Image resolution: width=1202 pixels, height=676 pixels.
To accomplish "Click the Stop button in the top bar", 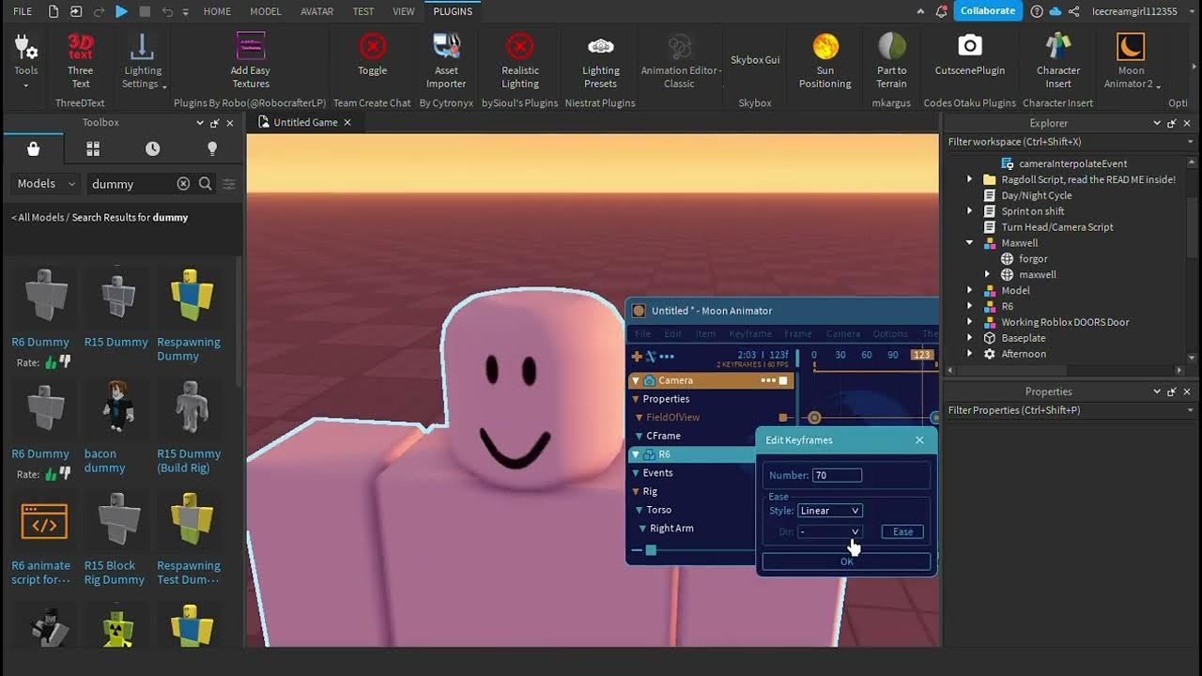I will tap(145, 11).
